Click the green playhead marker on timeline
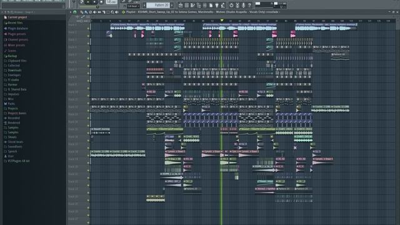 coord(222,20)
